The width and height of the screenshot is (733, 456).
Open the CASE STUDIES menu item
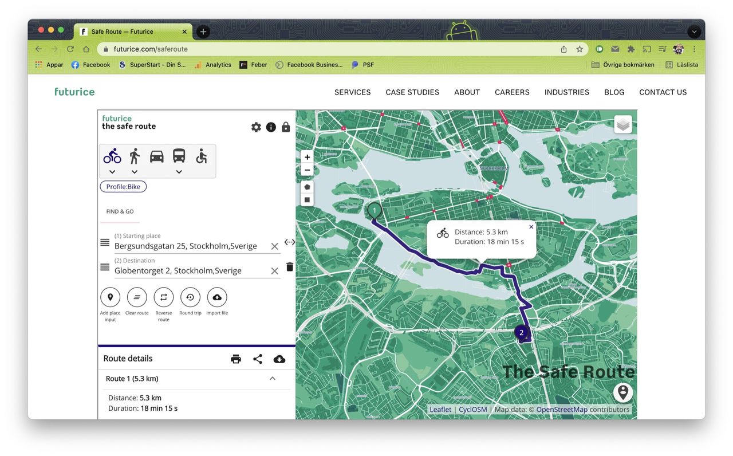pos(412,92)
